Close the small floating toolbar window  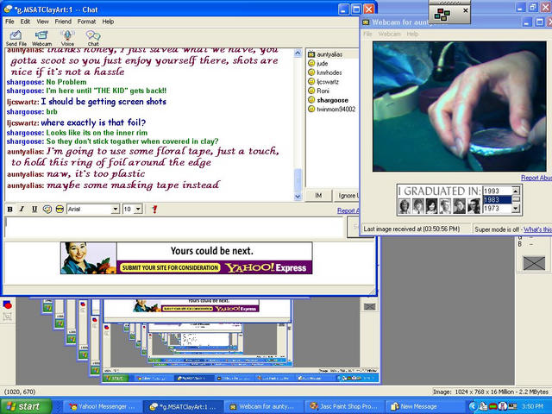click(466, 10)
